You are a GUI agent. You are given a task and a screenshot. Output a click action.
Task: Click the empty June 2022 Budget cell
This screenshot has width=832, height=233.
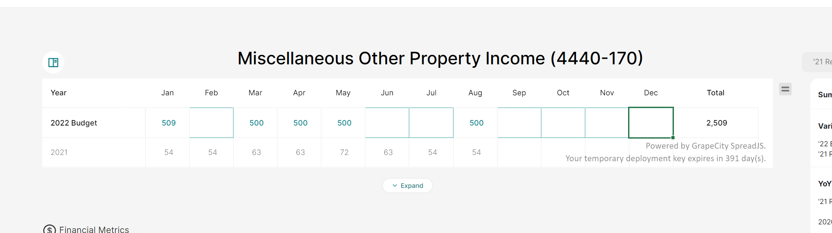(x=387, y=123)
